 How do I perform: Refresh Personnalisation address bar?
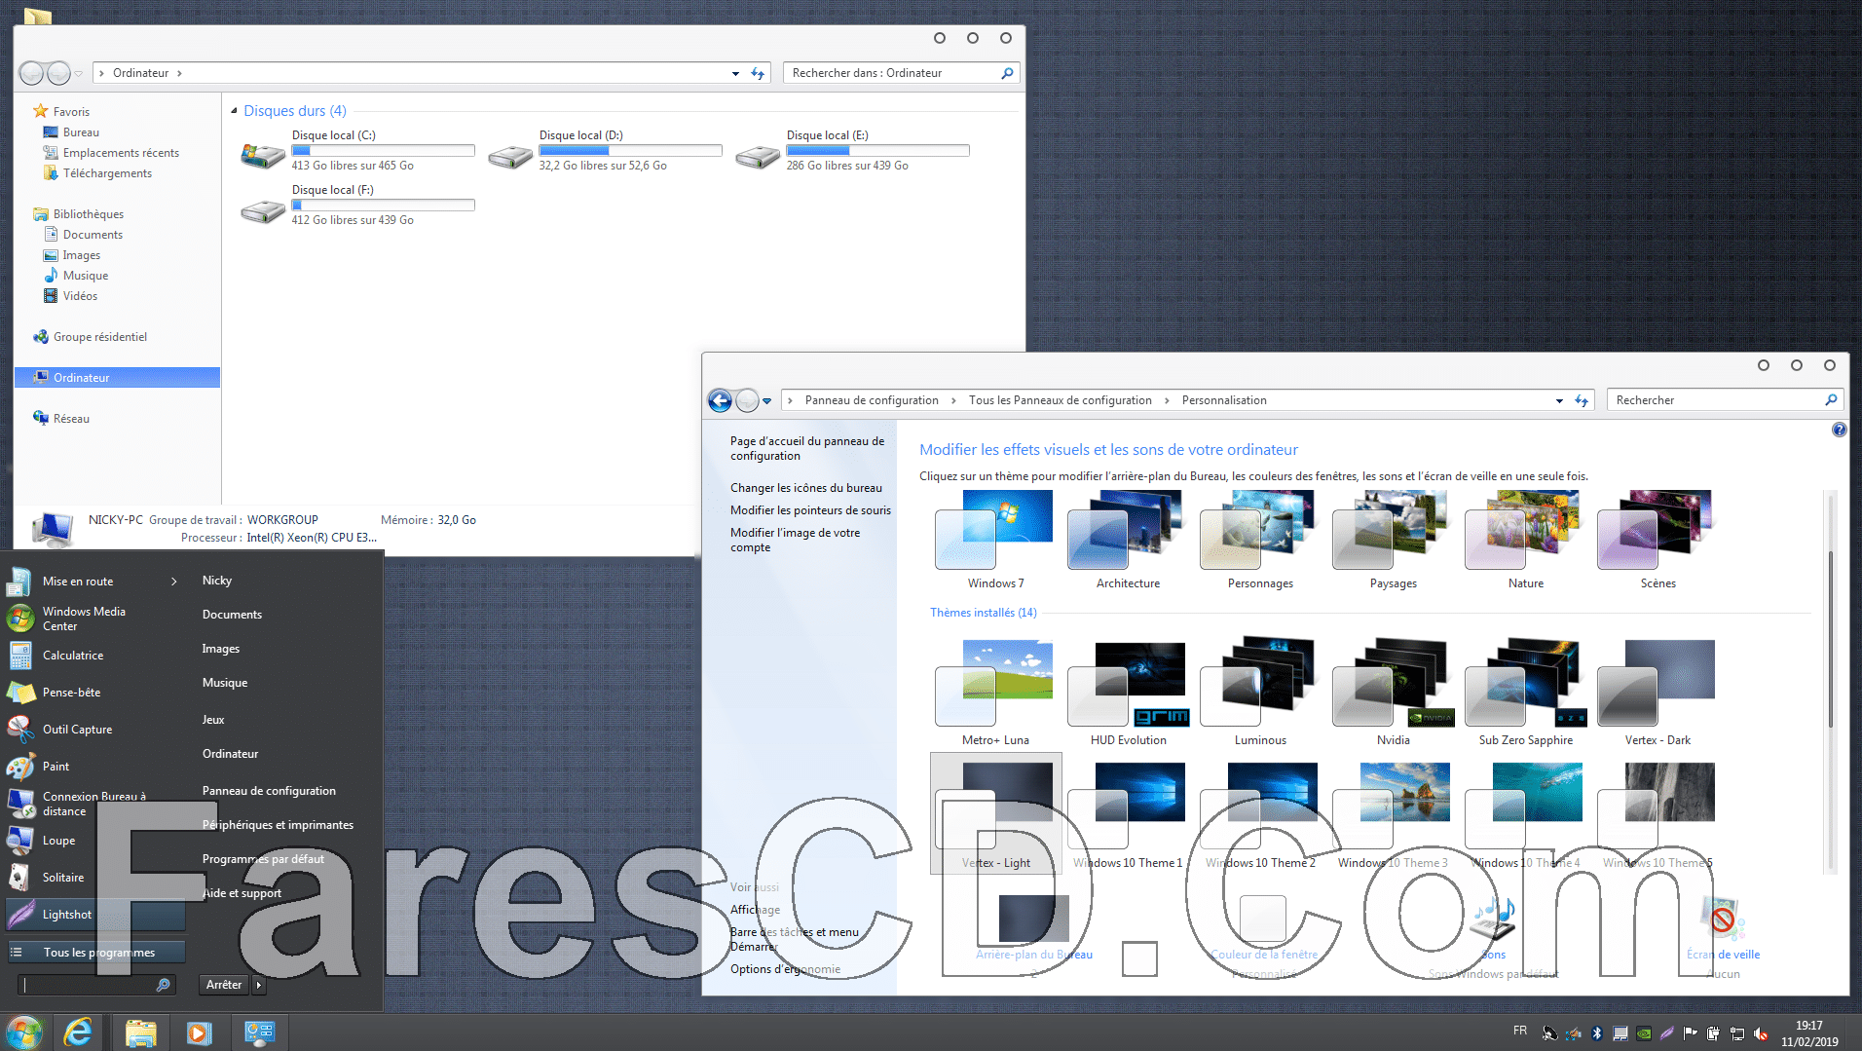[1582, 400]
